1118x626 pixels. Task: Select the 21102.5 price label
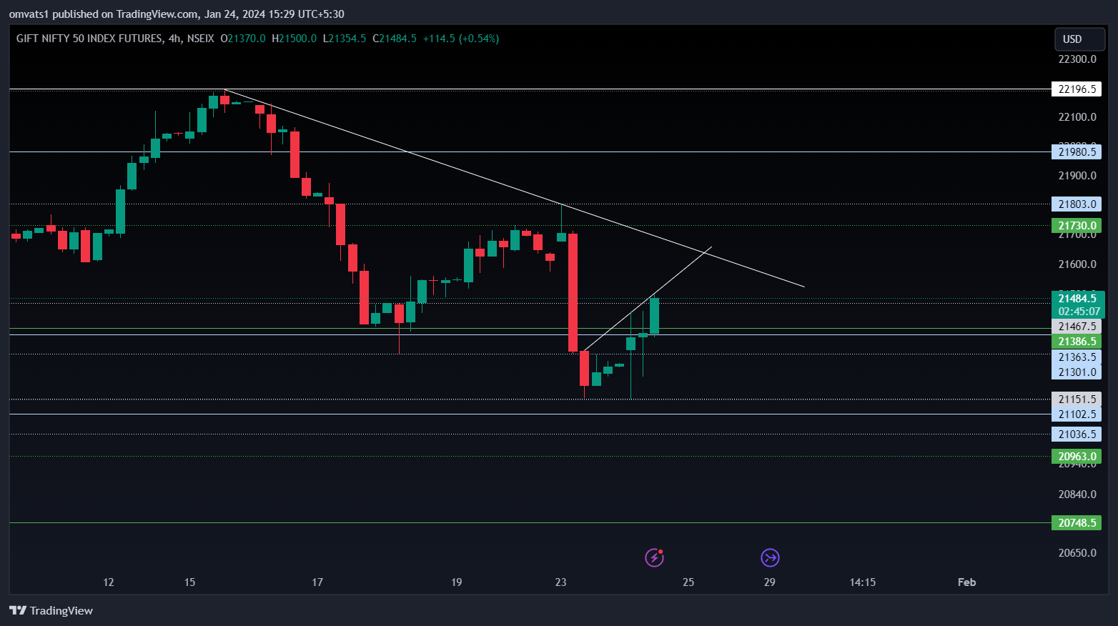coord(1077,414)
